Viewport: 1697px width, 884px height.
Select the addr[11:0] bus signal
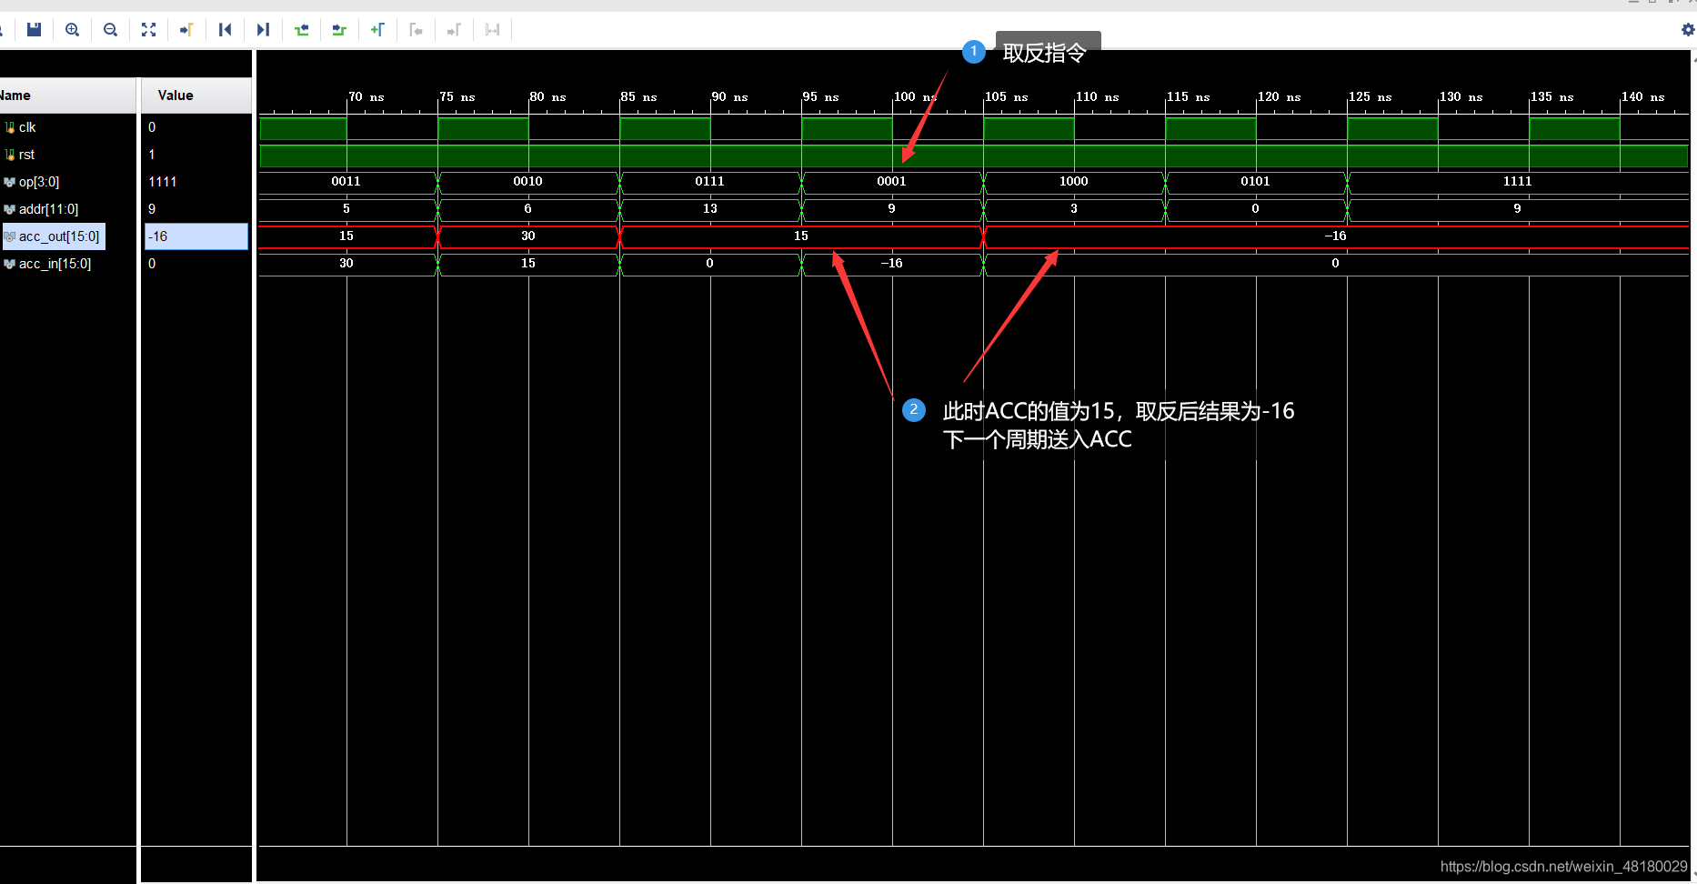coord(68,209)
